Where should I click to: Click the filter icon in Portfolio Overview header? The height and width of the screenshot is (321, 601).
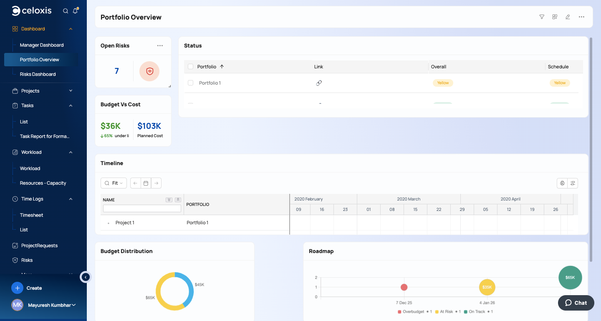(x=542, y=17)
